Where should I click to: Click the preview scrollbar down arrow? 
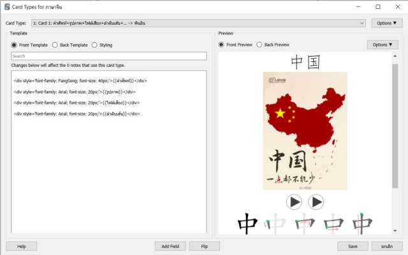tap(395, 231)
